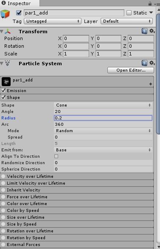Open the Emit from dropdown set to Base

103,150
